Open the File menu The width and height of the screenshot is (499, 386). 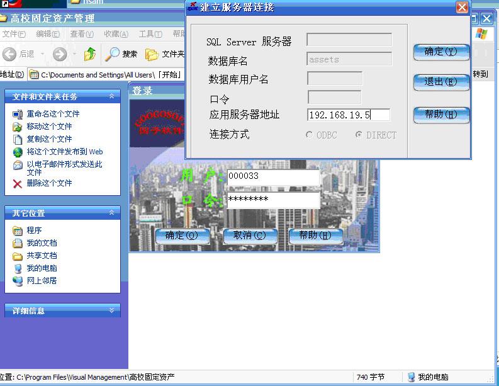[x=13, y=34]
